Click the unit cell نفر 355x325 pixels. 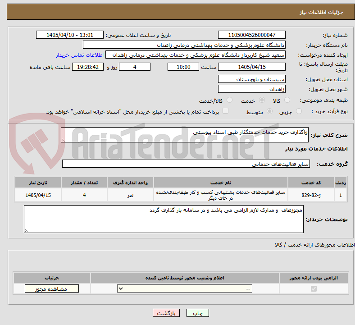pyautogui.click(x=130, y=195)
